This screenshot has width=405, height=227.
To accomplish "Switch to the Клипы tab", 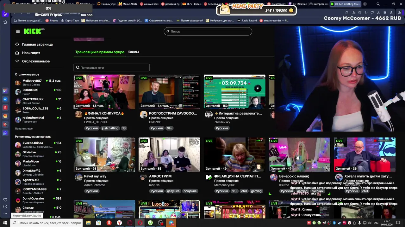I will click(133, 52).
